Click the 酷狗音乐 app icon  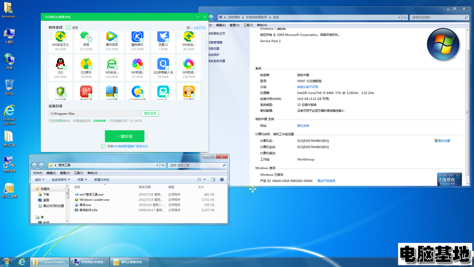(x=137, y=37)
